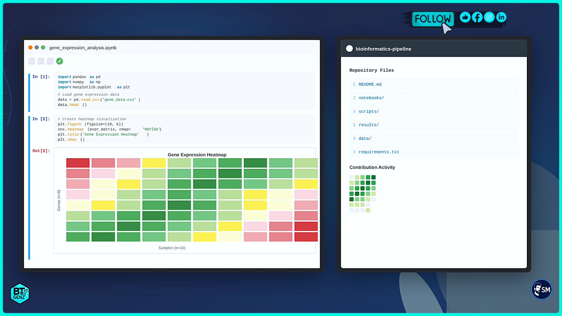Select the first gray toolbar square in the notebook
Viewport: 562px width, 316px height.
32,61
